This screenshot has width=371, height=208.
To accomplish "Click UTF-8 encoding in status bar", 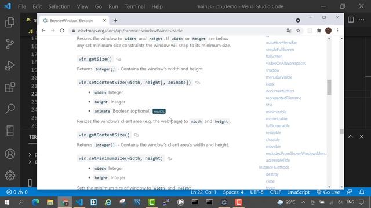I will (257, 192).
